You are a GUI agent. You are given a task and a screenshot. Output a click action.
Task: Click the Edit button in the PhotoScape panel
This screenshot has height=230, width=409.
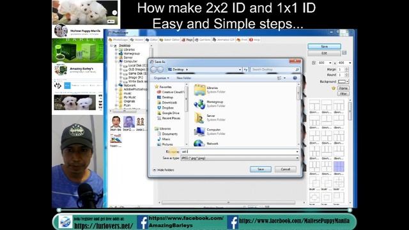(x=324, y=53)
